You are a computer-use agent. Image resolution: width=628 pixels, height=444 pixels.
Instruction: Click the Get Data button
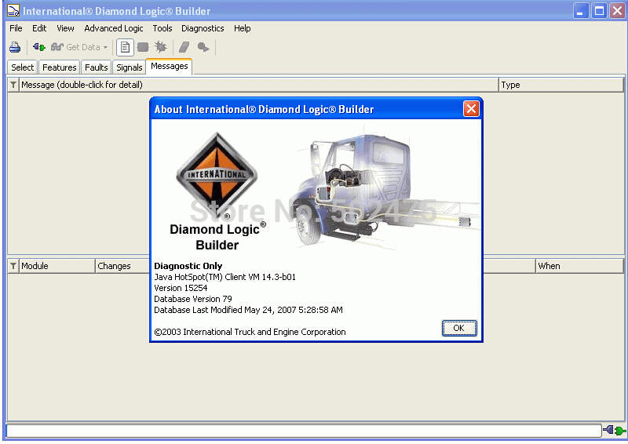[75, 47]
